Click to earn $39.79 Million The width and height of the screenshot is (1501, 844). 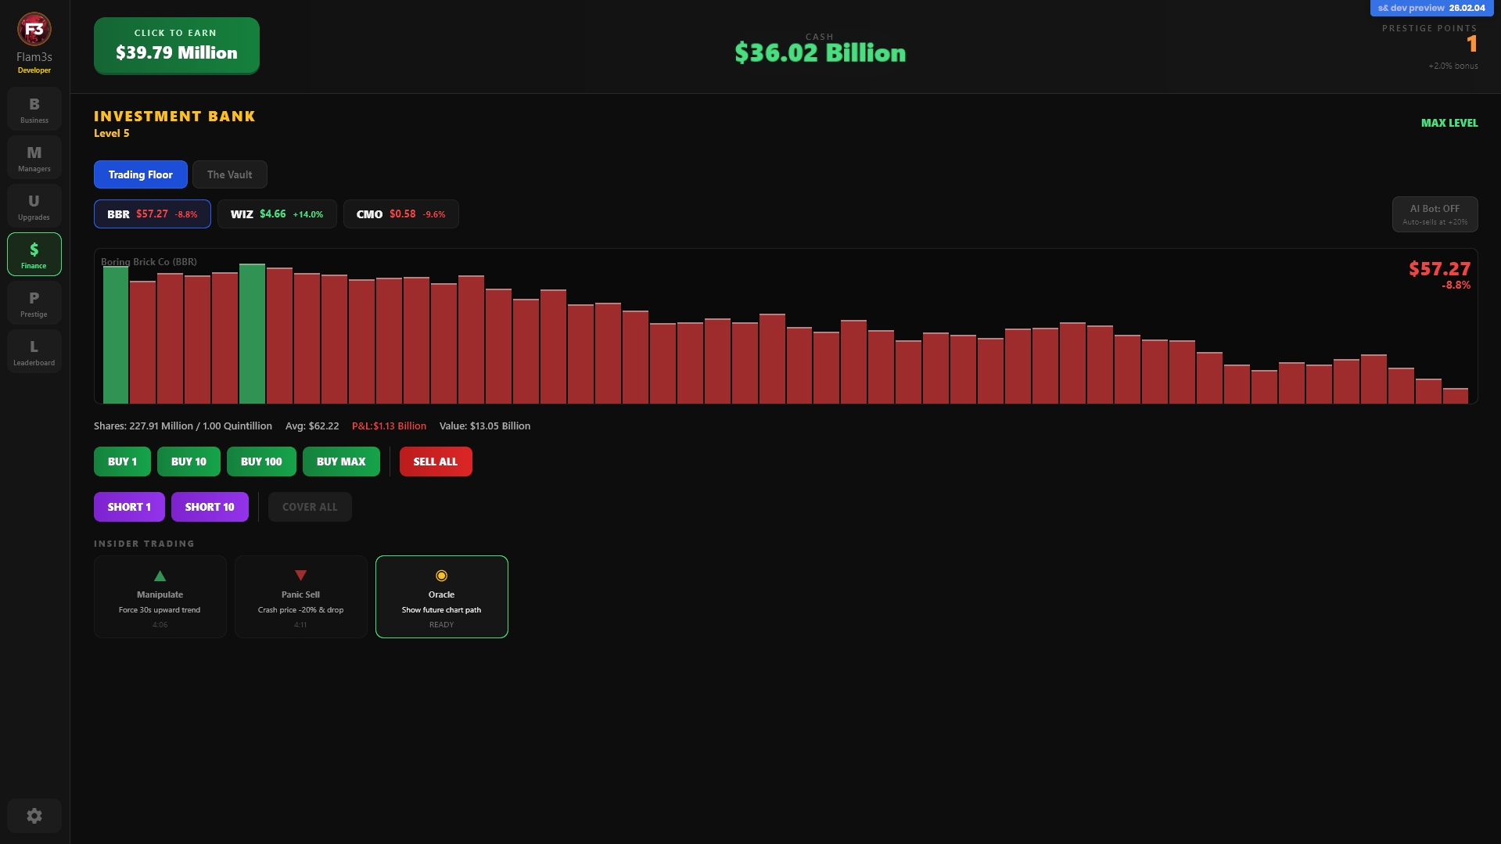[176, 45]
